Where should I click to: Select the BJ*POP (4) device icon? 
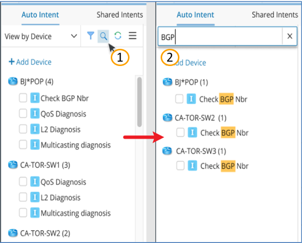tap(13, 81)
